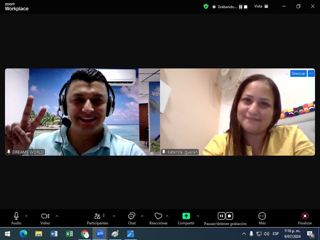
Task: Click the tray microphone icon
Action: pos(252,234)
